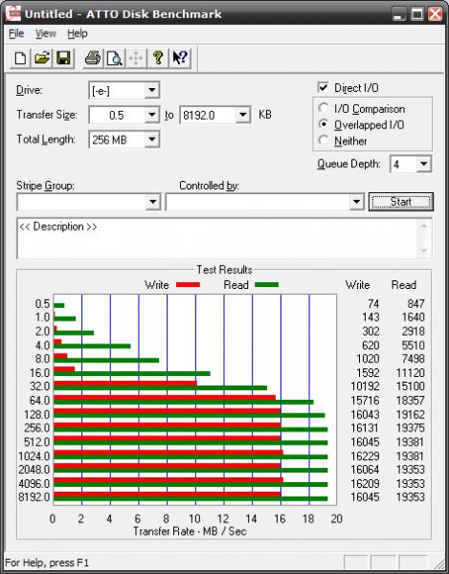Click the Description box scroll down arrow
This screenshot has height=574, width=449.
tap(424, 251)
